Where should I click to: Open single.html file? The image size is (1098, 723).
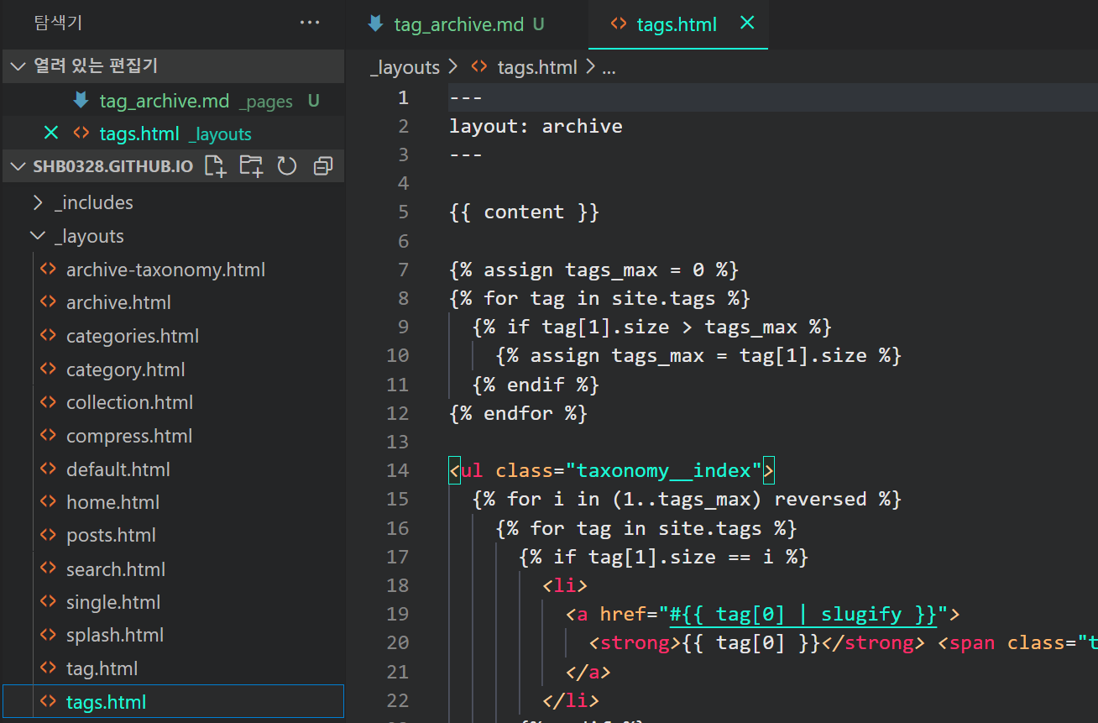coord(113,602)
